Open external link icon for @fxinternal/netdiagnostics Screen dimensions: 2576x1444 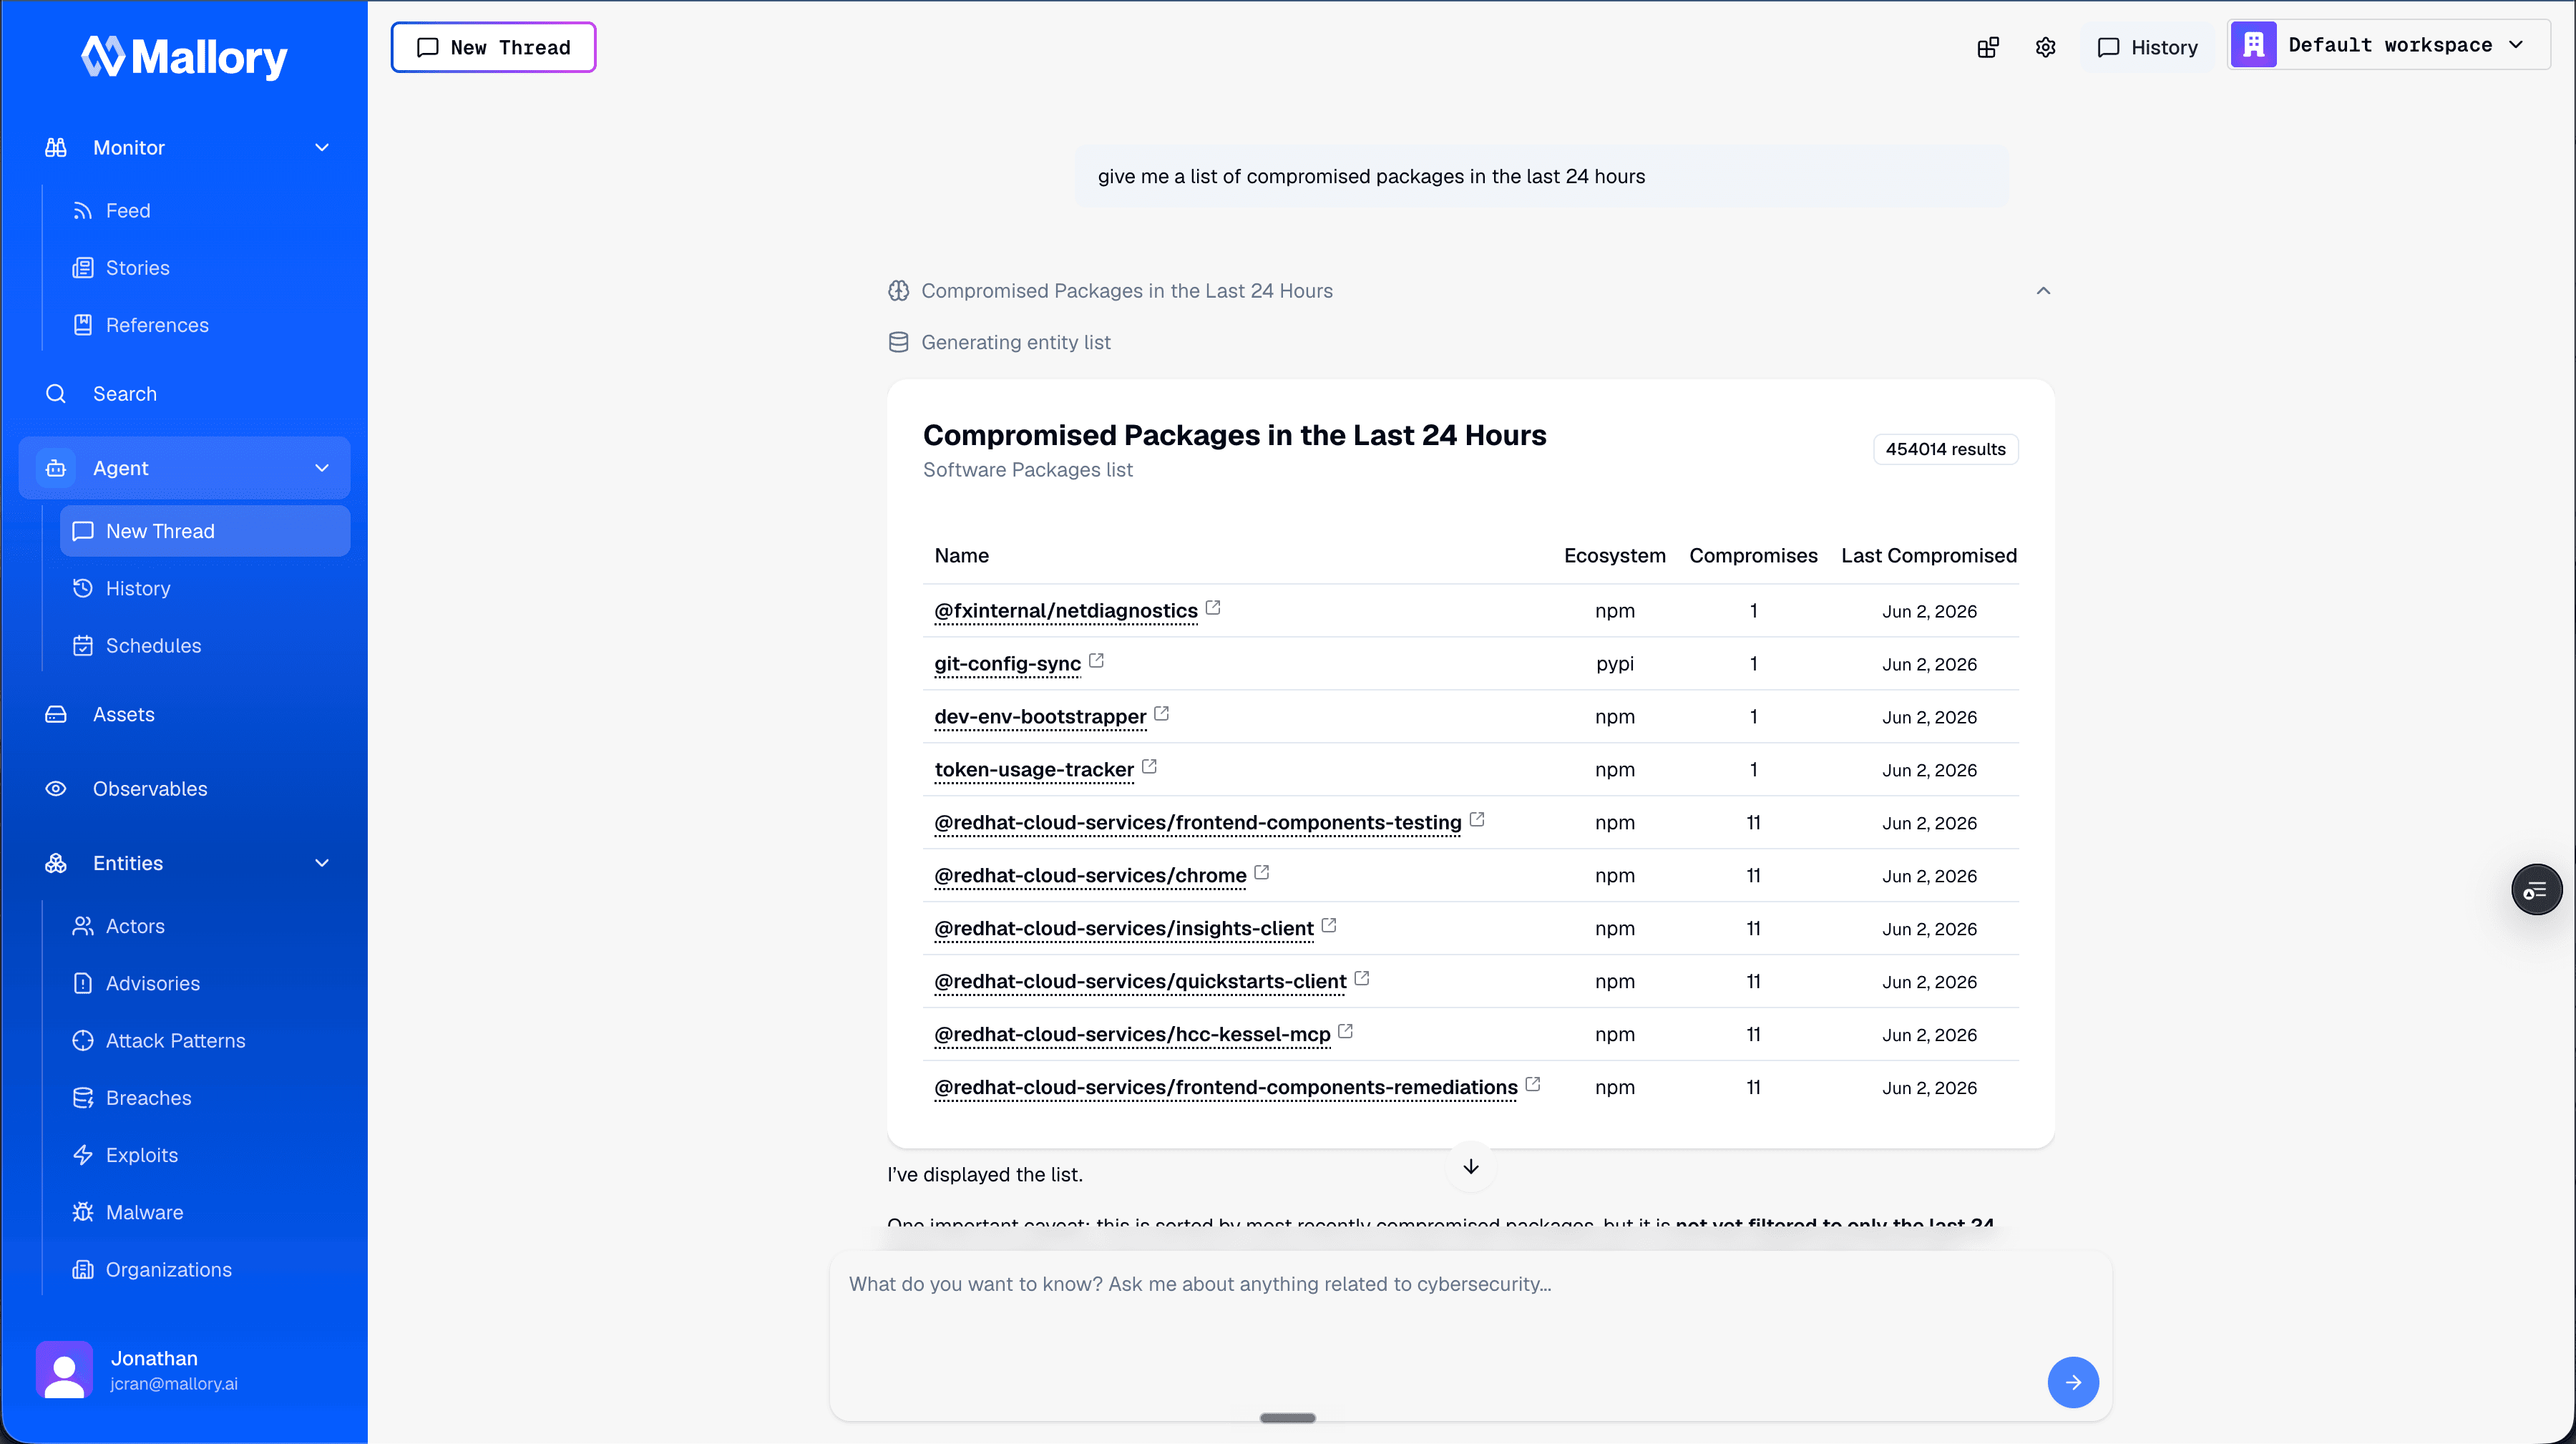tap(1213, 607)
